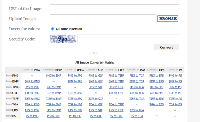
Task: Open the PS to JPG link
Action: [x=75, y=116]
